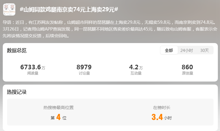
Task: Click the 在榜时长 label
Action: tap(162, 107)
